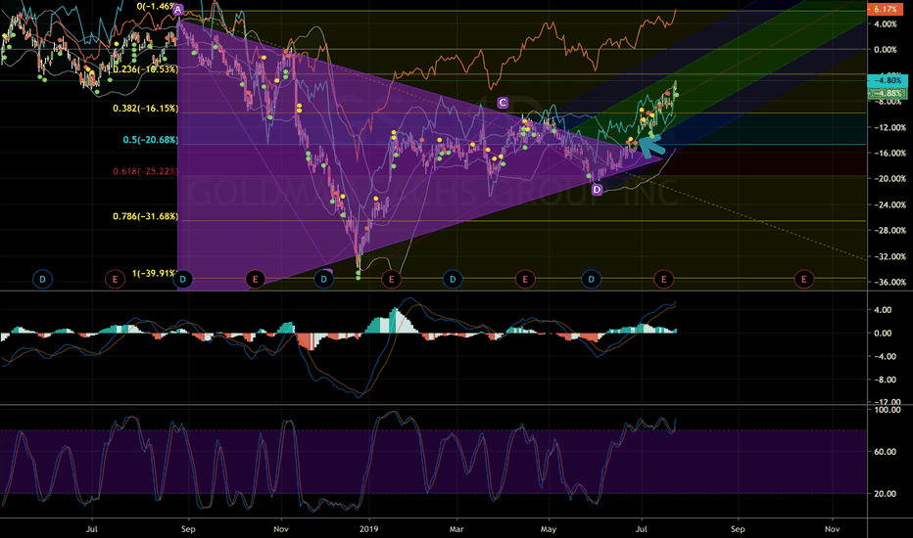Screen dimensions: 913x538
Task: Click the Fibonacci label 0.786(-31.68%)
Action: (145, 216)
